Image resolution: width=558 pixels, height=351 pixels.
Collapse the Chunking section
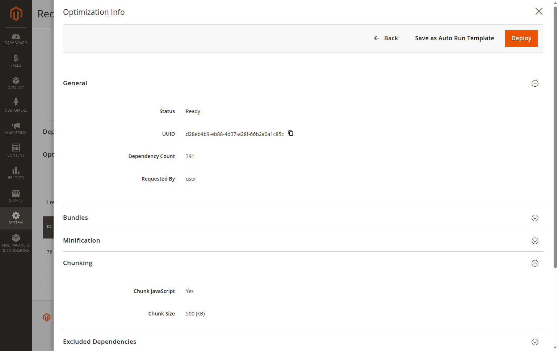tap(535, 263)
